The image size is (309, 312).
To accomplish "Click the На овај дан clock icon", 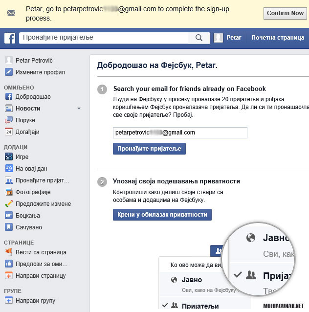I will point(8,168).
